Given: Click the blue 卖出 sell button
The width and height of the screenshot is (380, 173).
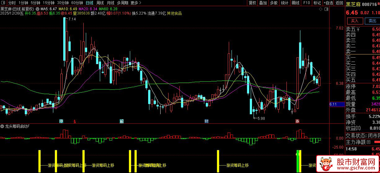Looking at the screenshot, I should 372,21.
